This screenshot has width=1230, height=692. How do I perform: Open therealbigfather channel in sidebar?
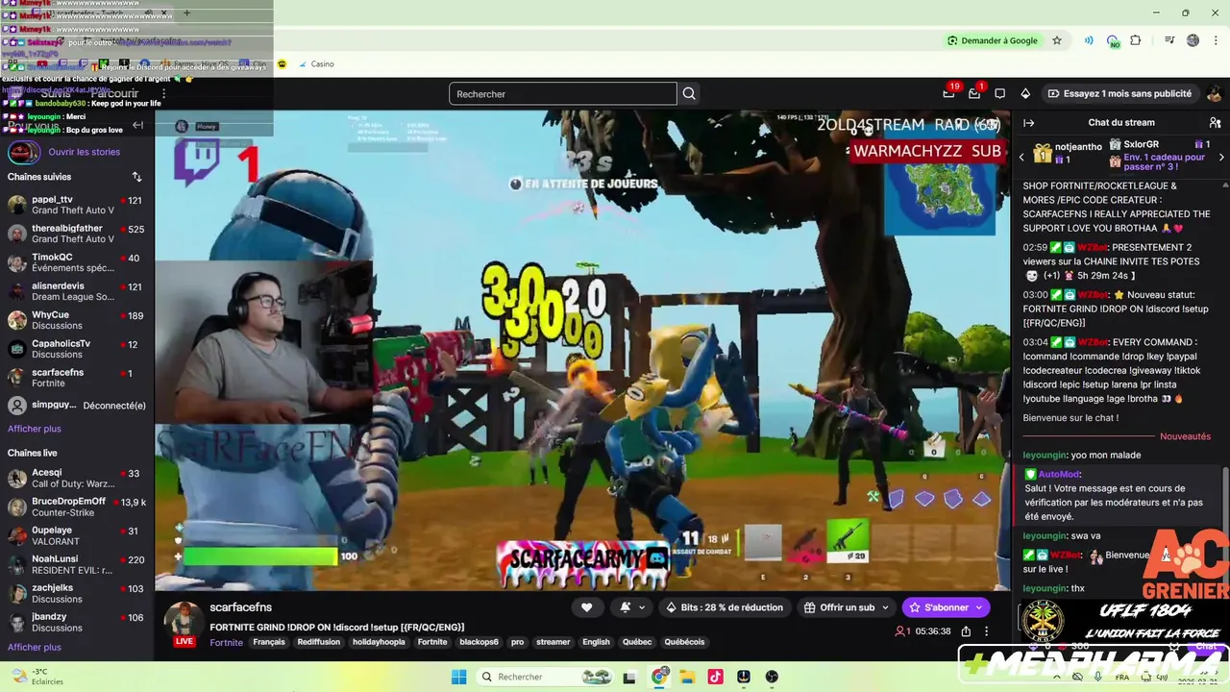[77, 234]
